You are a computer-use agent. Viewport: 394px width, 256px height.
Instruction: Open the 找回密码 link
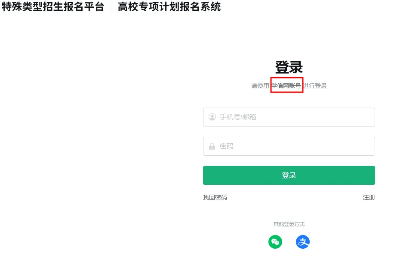[x=215, y=197]
